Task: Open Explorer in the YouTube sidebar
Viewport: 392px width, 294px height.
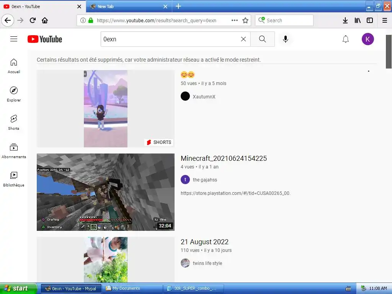Action: coord(14,94)
